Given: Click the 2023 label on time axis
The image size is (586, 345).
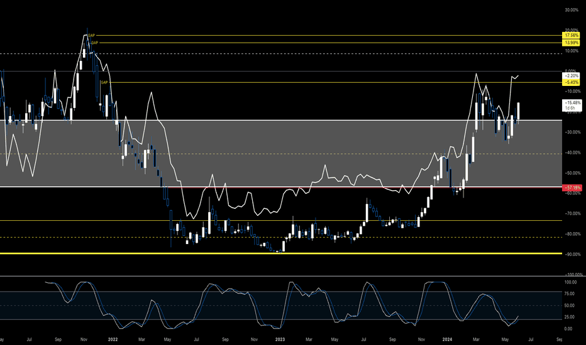Looking at the screenshot, I should (280, 339).
